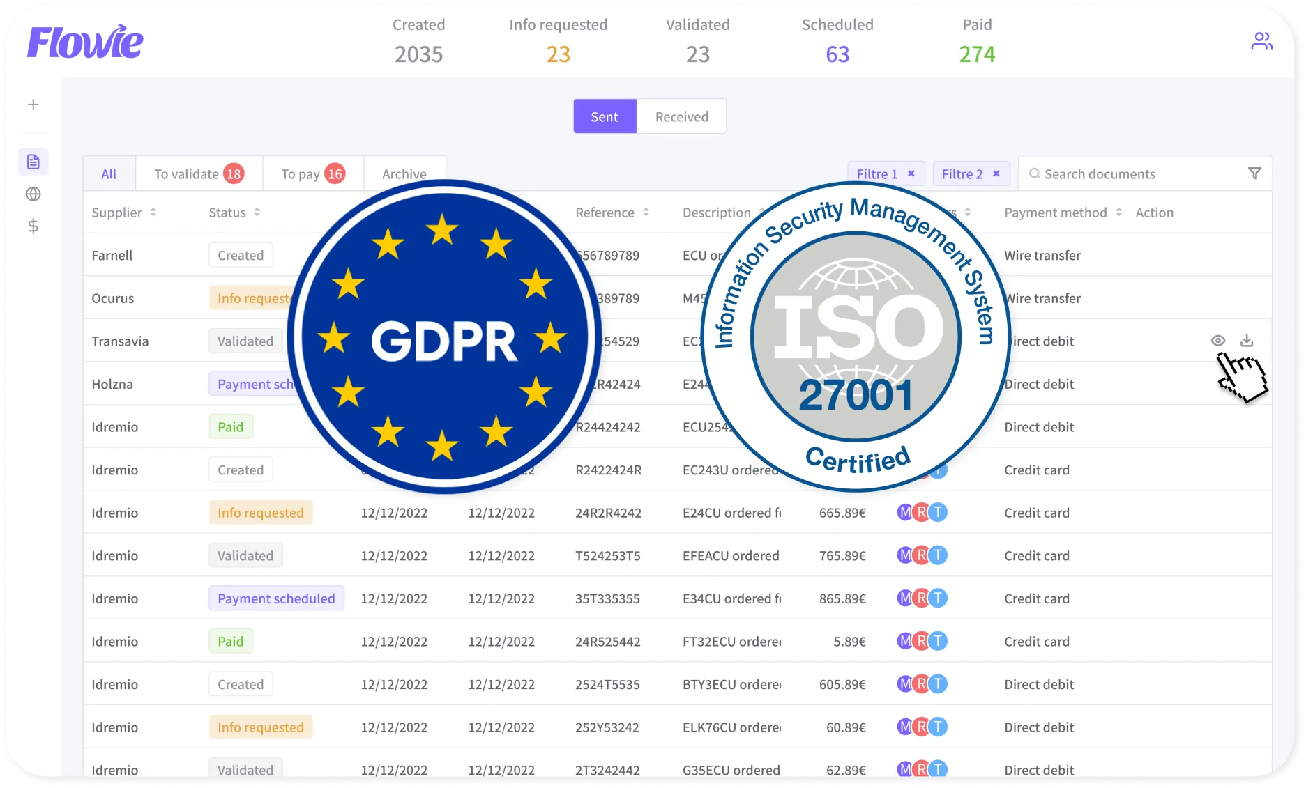Viewport: 1306px width, 788px height.
Task: Click the M avatar in row 35T335355
Action: point(905,598)
